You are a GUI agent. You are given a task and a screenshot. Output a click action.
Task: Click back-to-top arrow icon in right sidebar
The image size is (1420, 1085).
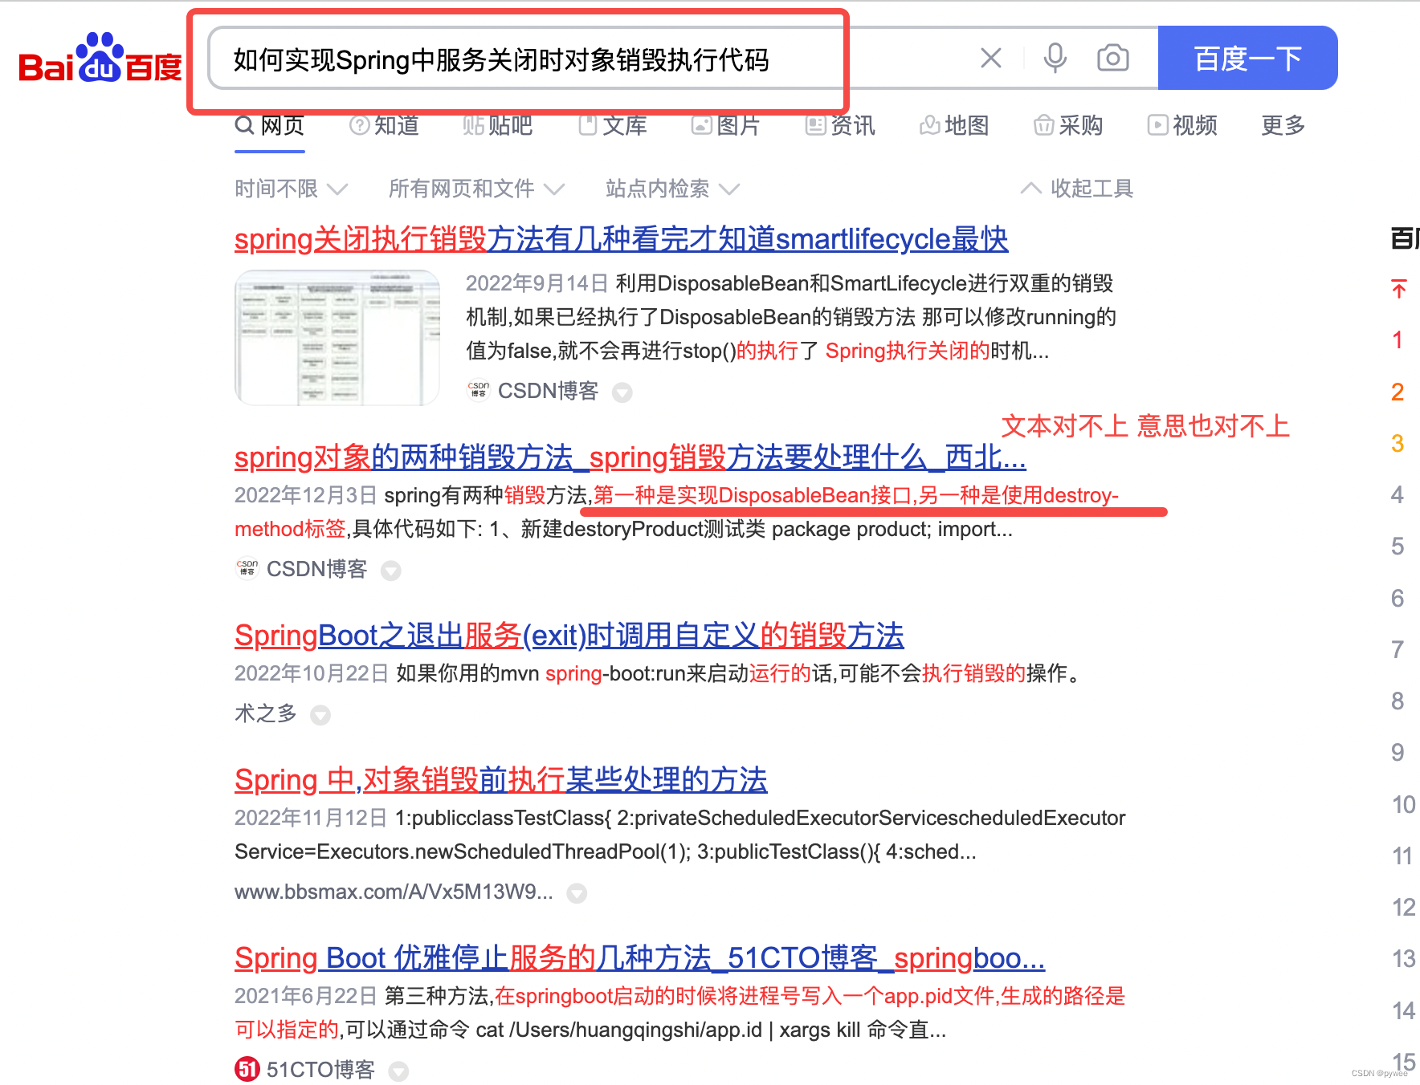[x=1398, y=288]
